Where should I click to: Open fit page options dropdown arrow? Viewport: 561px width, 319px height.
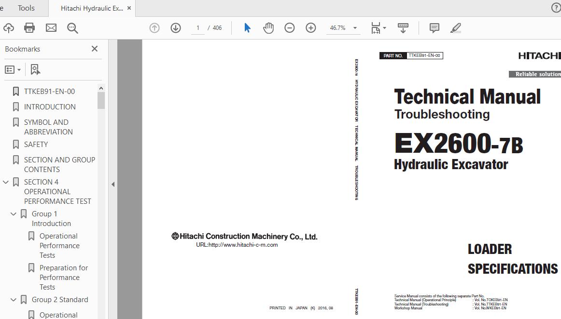click(385, 28)
